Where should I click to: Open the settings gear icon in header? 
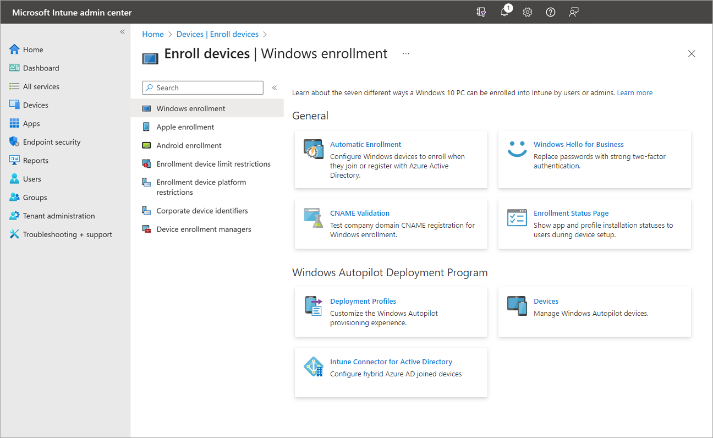tap(528, 12)
